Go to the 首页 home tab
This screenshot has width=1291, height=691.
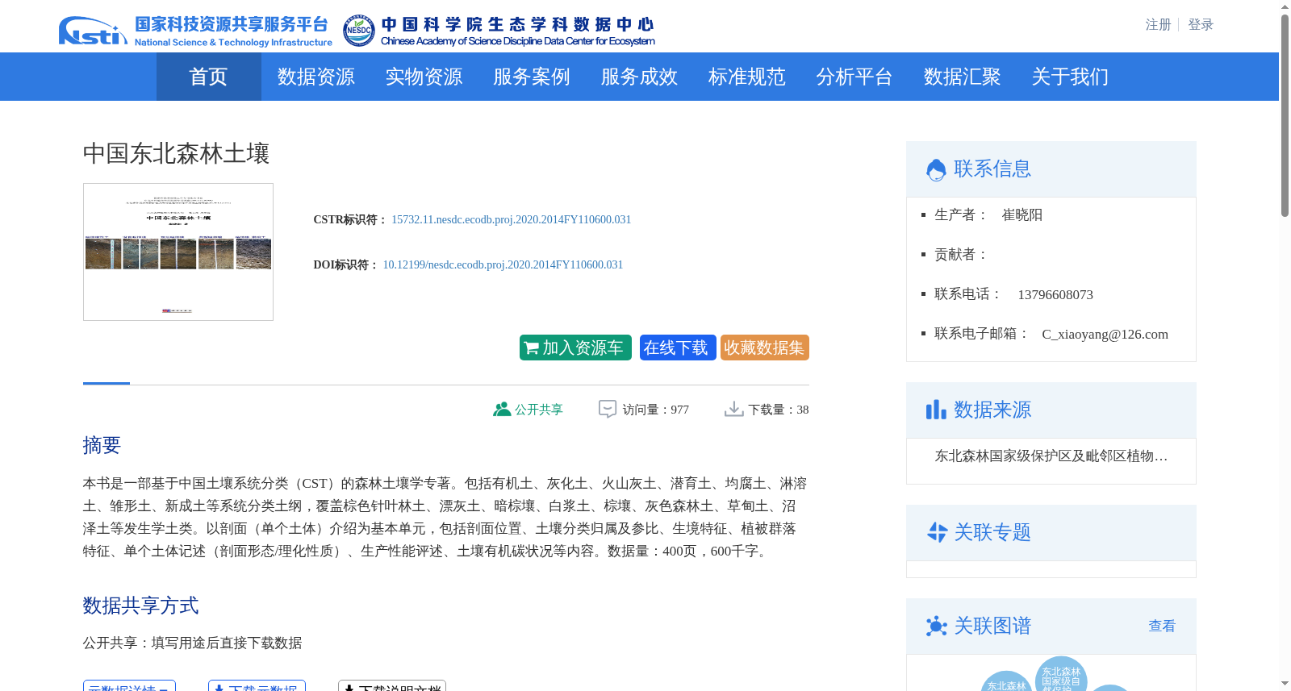pyautogui.click(x=208, y=77)
